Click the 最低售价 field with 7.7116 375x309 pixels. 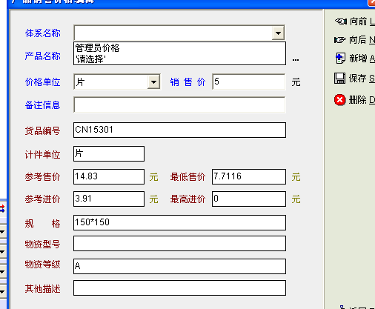249,176
